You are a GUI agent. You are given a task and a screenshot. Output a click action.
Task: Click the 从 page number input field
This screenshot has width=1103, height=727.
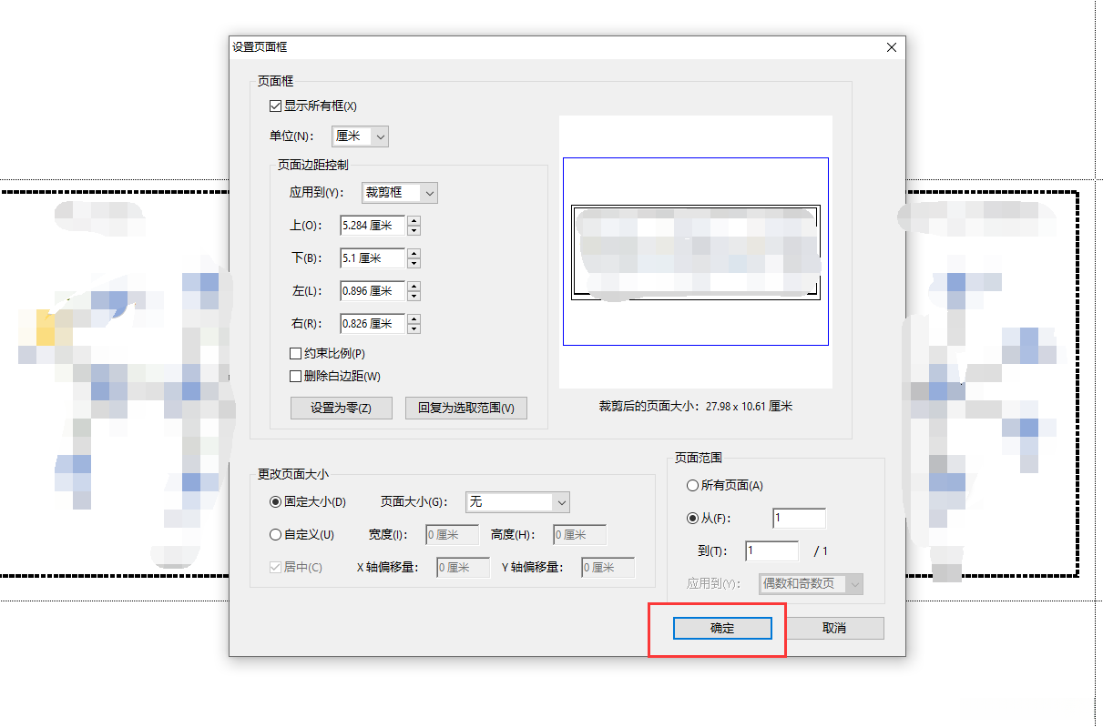pos(799,518)
